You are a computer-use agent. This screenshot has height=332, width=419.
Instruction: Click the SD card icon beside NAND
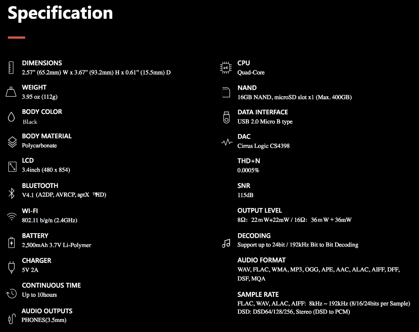pos(226,93)
